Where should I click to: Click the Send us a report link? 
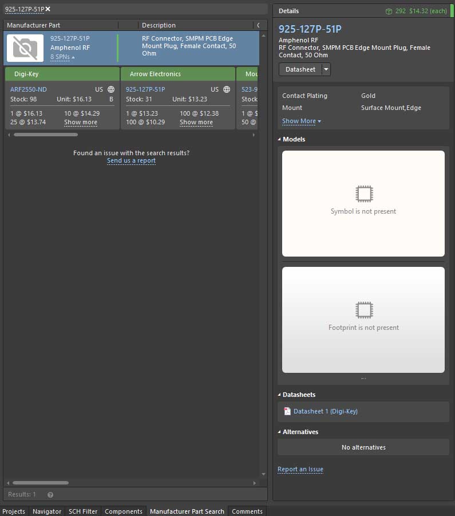point(131,161)
